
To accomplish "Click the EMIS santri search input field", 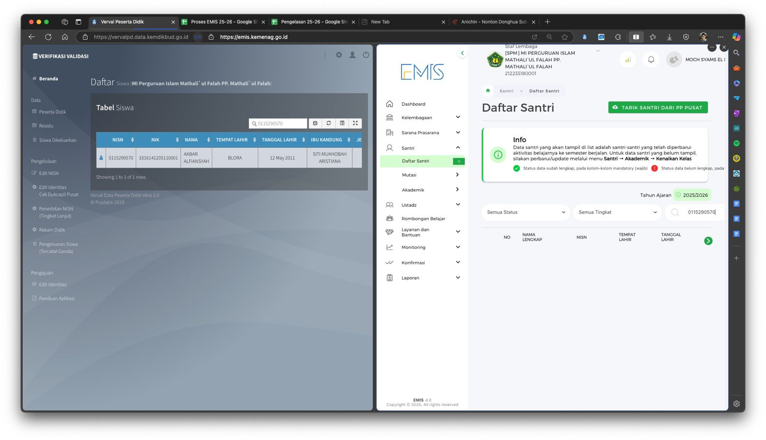I will tap(701, 212).
